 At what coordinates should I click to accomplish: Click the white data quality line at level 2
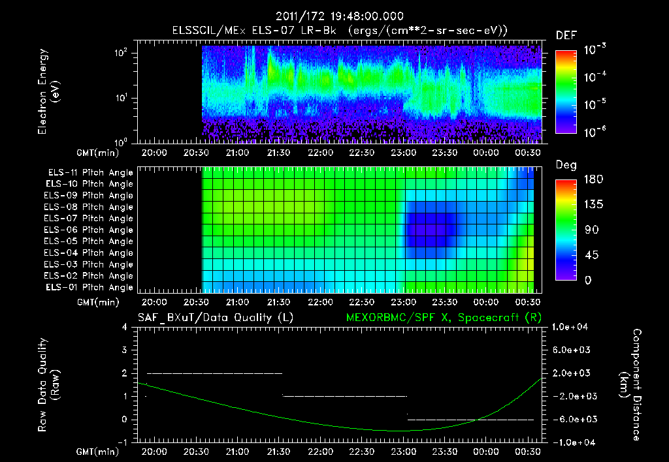click(214, 373)
